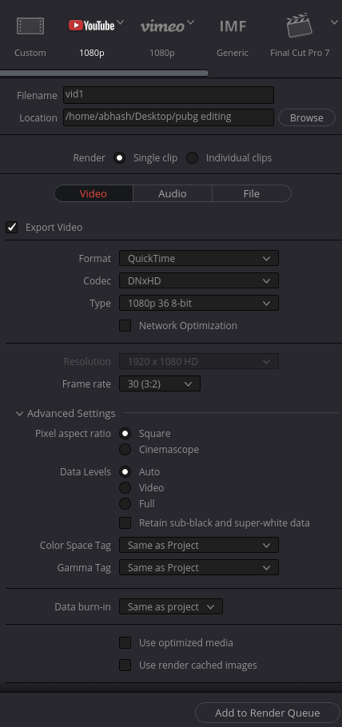Open the Type dropdown showing 1080p 36 8-bit
This screenshot has width=342, height=727.
click(199, 304)
